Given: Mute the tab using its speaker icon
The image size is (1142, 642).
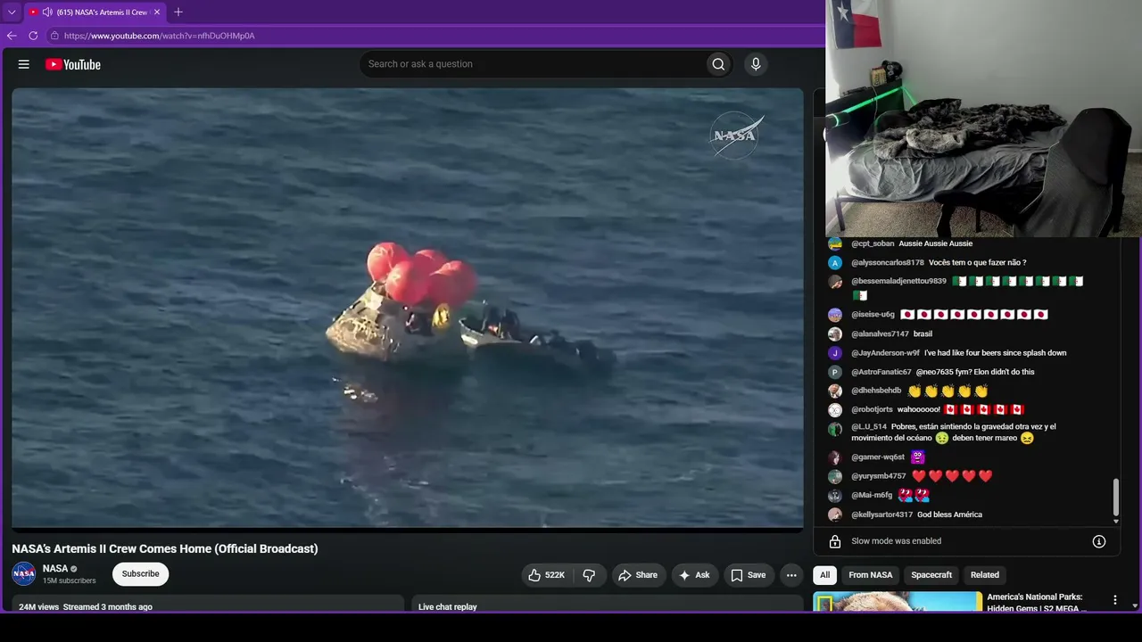Looking at the screenshot, I should click(46, 12).
